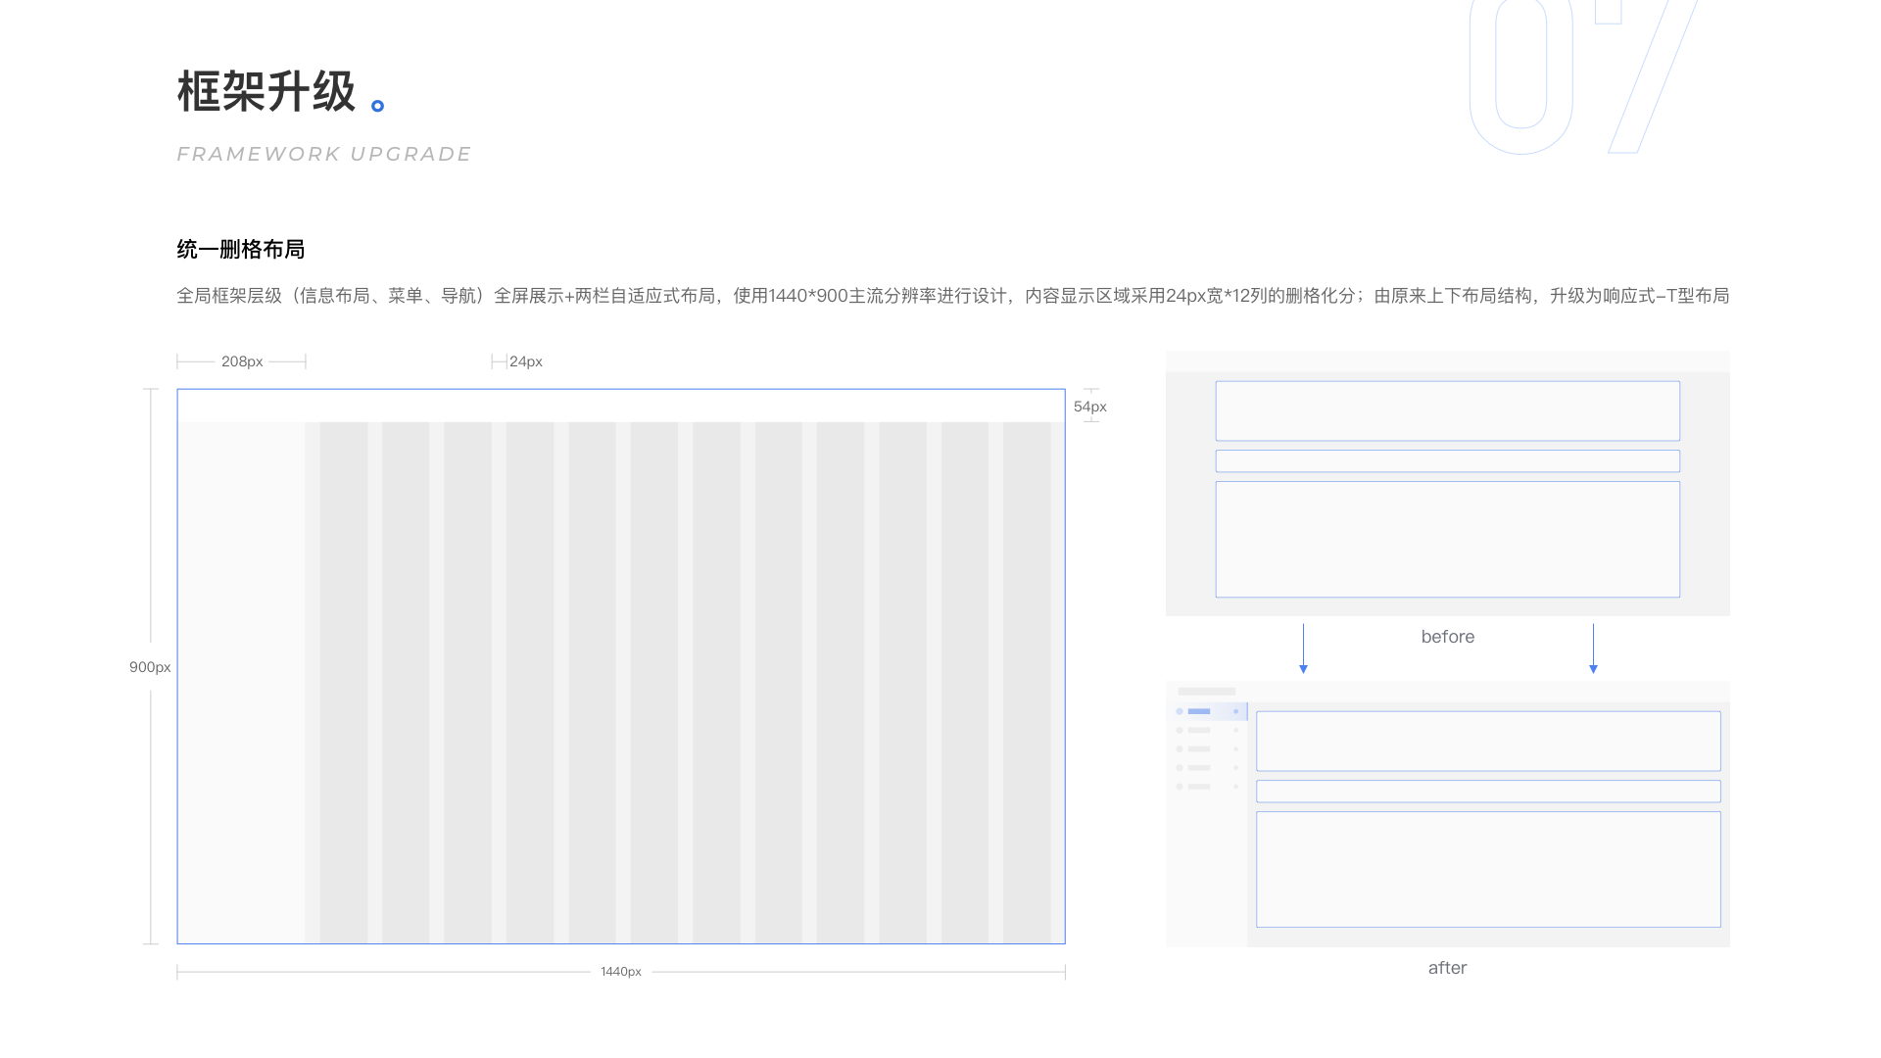Click the top content box in before mockup

coord(1447,410)
